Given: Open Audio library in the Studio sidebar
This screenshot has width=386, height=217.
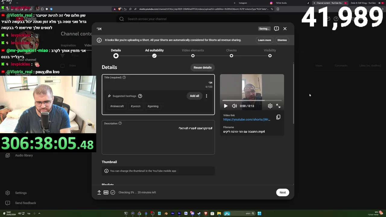Looking at the screenshot, I should [24, 155].
